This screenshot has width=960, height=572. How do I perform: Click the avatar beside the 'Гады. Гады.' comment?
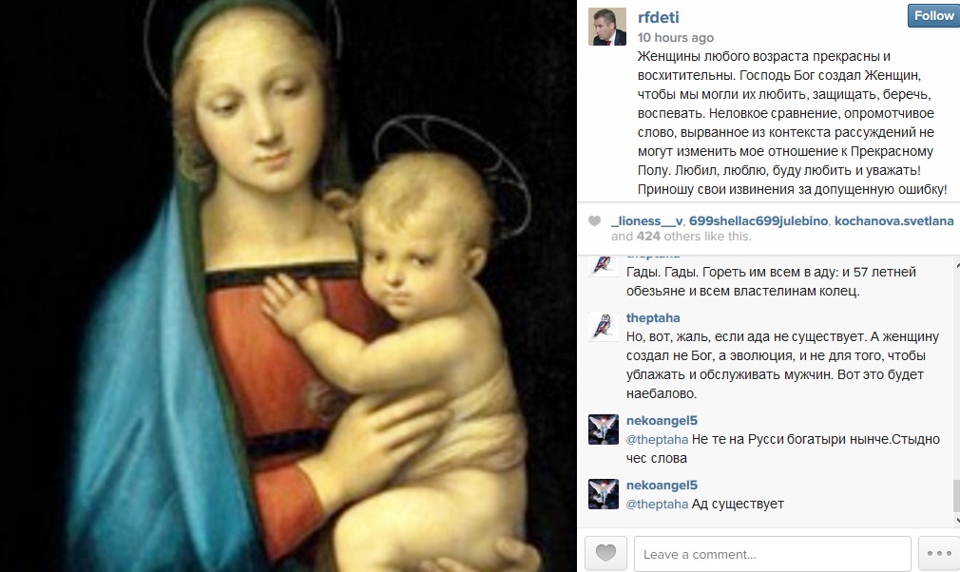pyautogui.click(x=604, y=266)
